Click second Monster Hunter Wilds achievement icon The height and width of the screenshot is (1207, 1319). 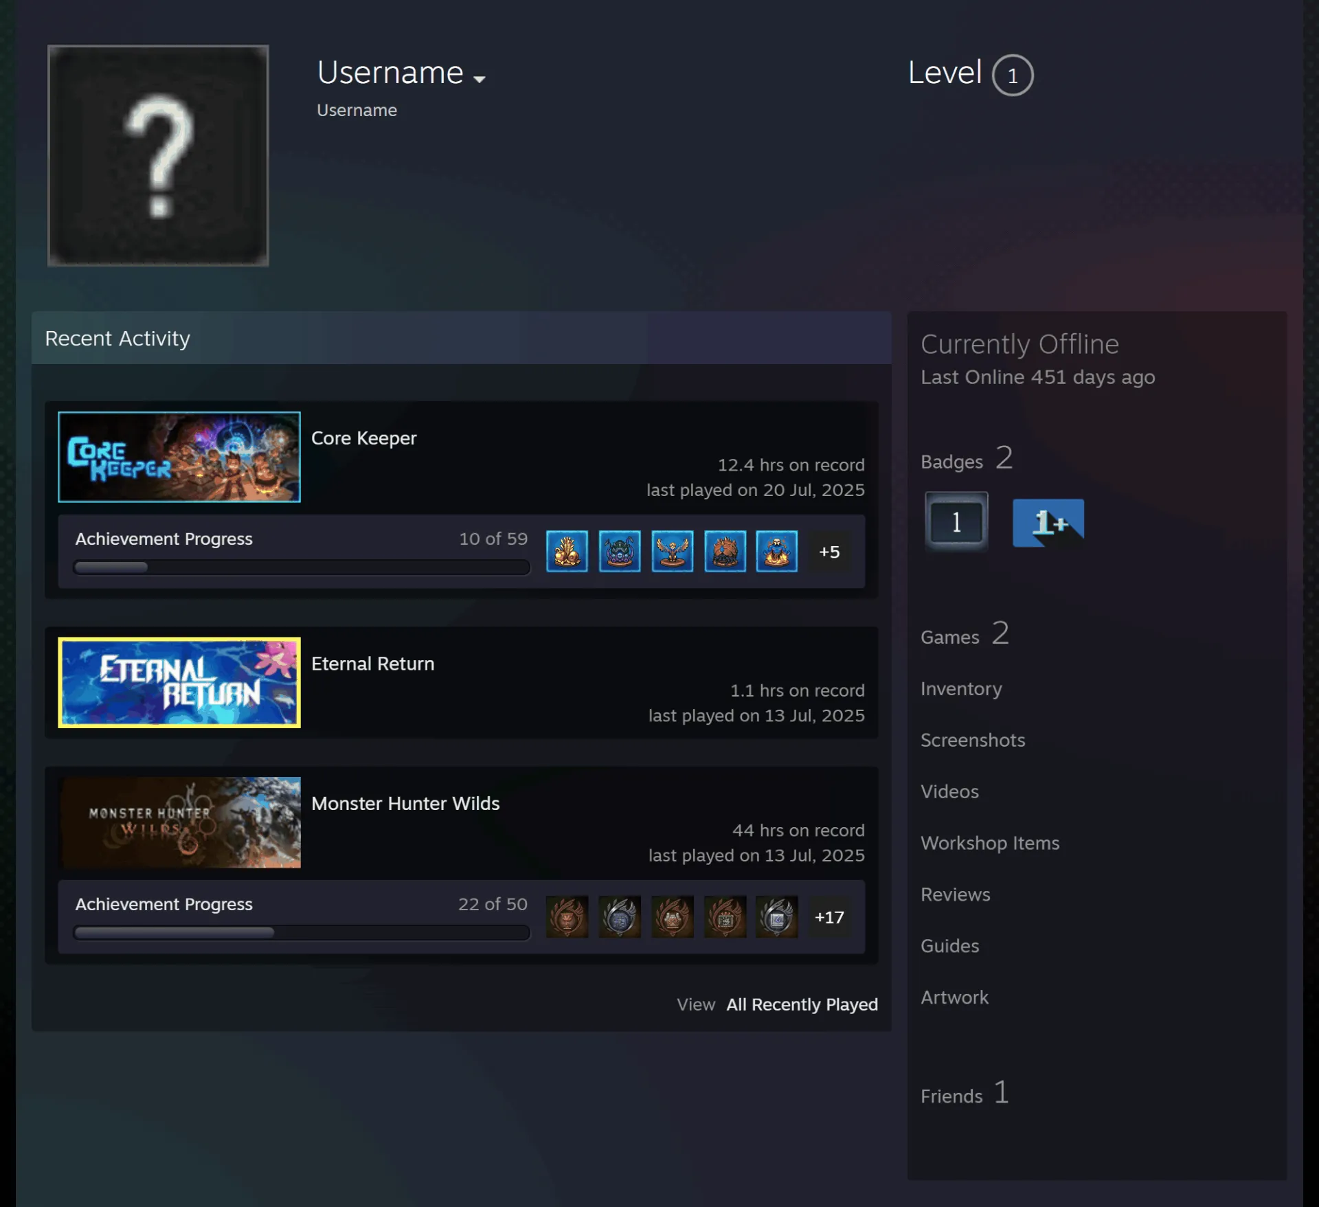click(620, 916)
